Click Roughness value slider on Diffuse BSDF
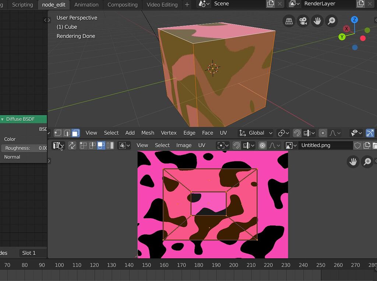Image resolution: width=377 pixels, height=281 pixels. 24,148
